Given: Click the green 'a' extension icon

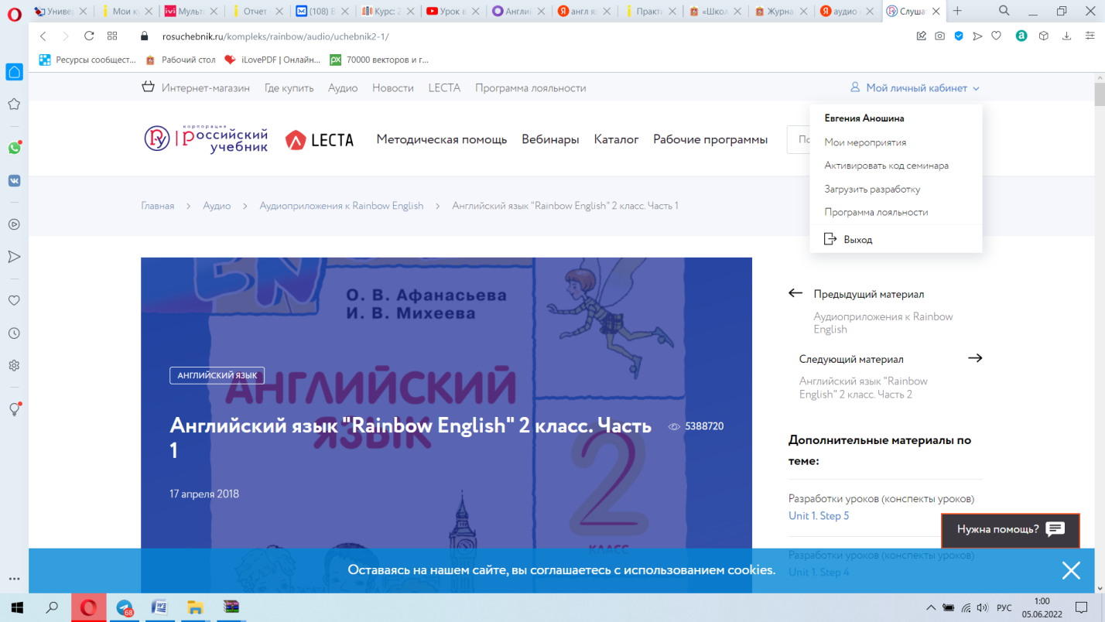Looking at the screenshot, I should 1021,36.
